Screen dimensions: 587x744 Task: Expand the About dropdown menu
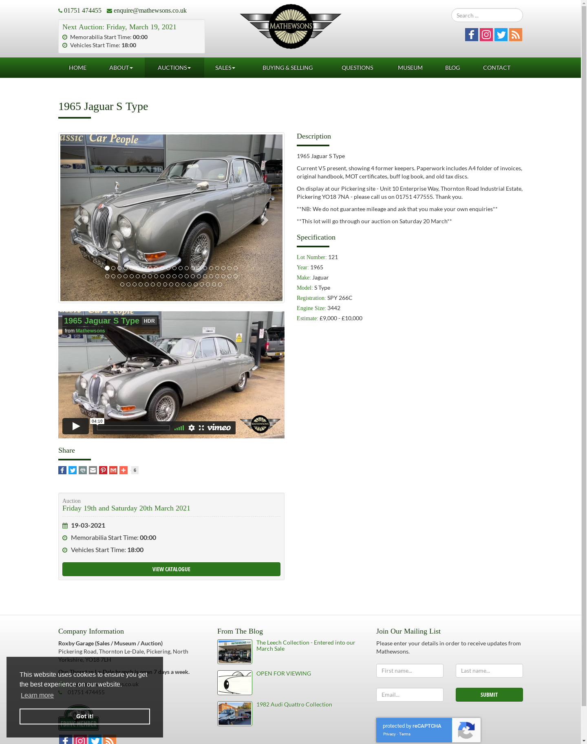coord(121,68)
